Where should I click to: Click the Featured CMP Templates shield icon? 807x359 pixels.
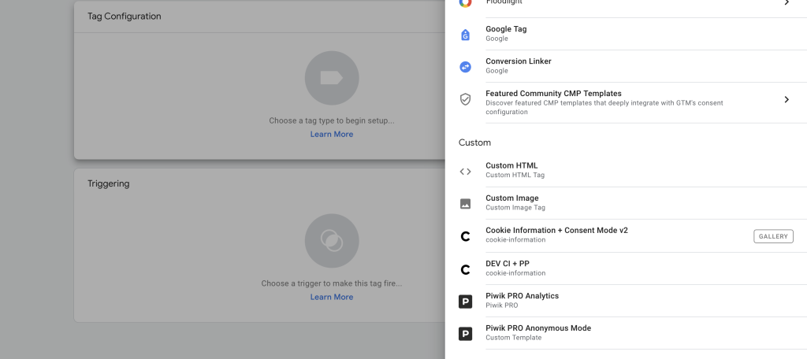point(465,99)
